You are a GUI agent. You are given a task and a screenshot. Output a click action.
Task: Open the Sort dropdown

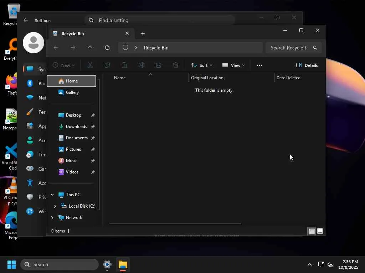[202, 65]
